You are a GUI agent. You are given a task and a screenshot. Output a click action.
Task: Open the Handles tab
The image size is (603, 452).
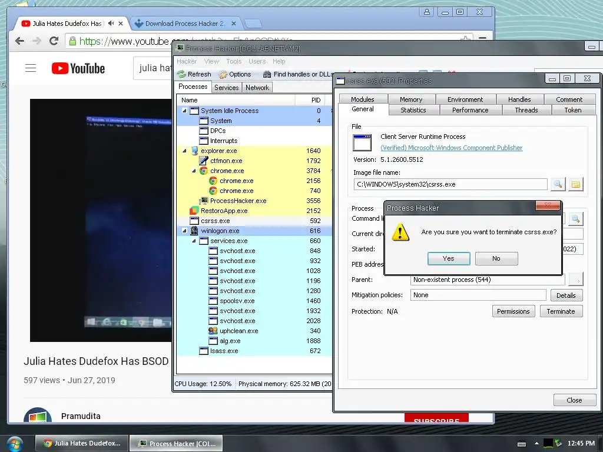point(519,99)
